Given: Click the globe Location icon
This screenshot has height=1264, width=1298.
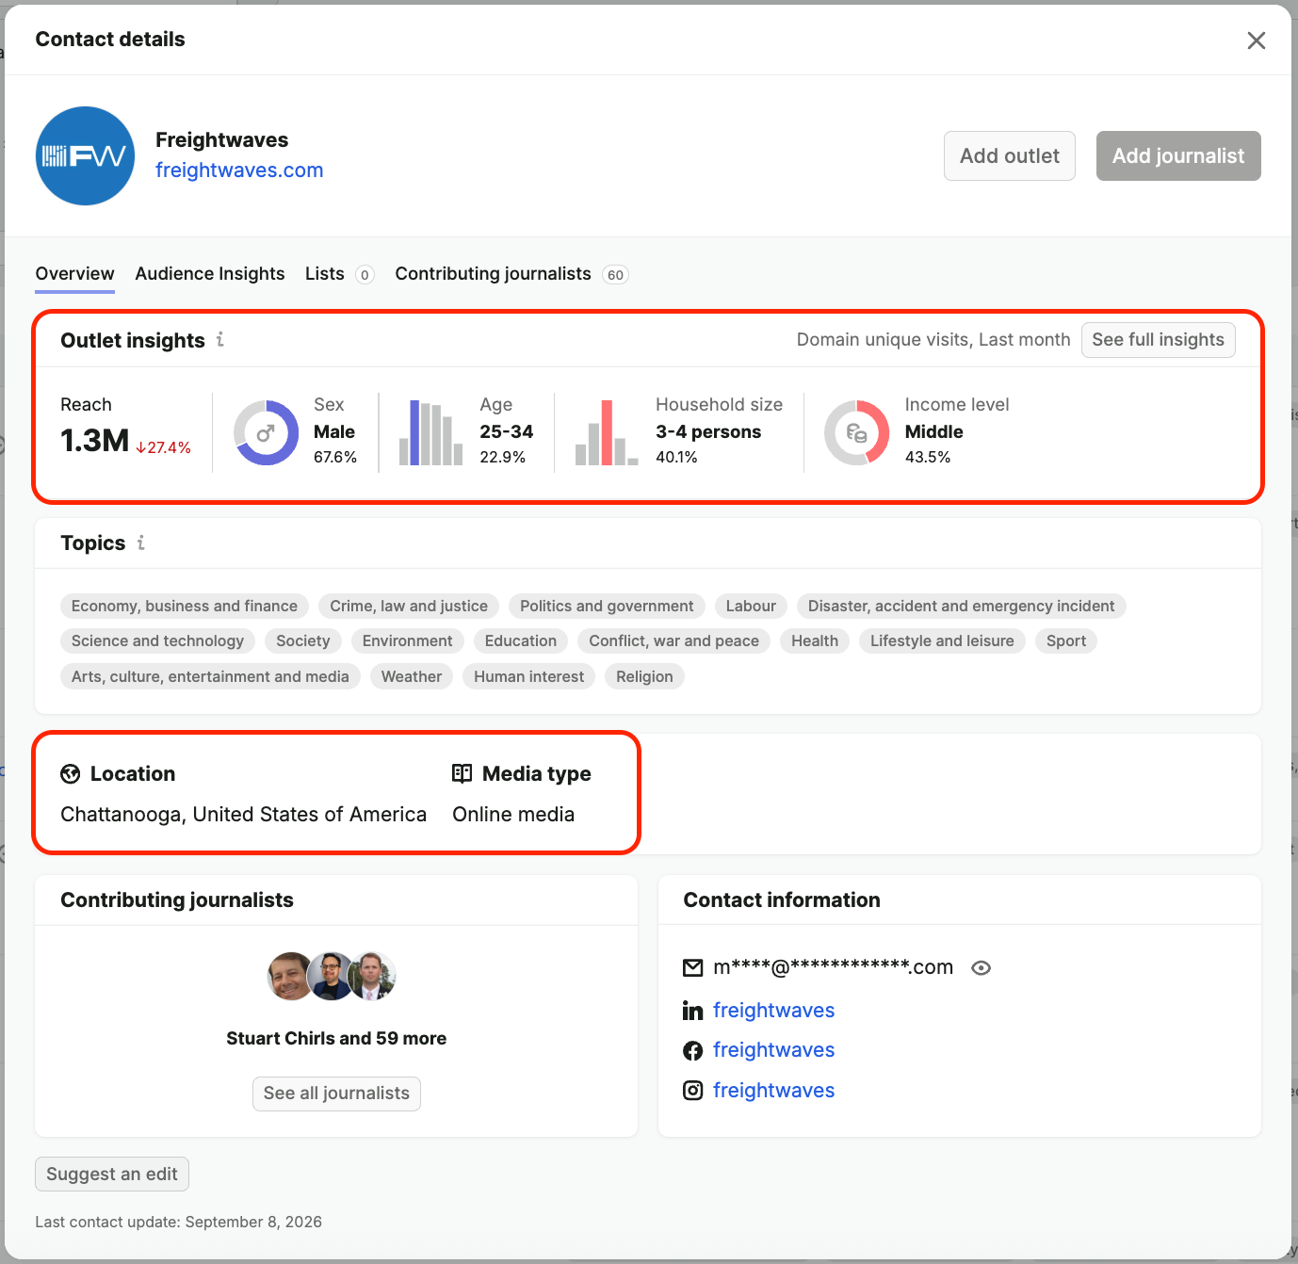Looking at the screenshot, I should [71, 774].
